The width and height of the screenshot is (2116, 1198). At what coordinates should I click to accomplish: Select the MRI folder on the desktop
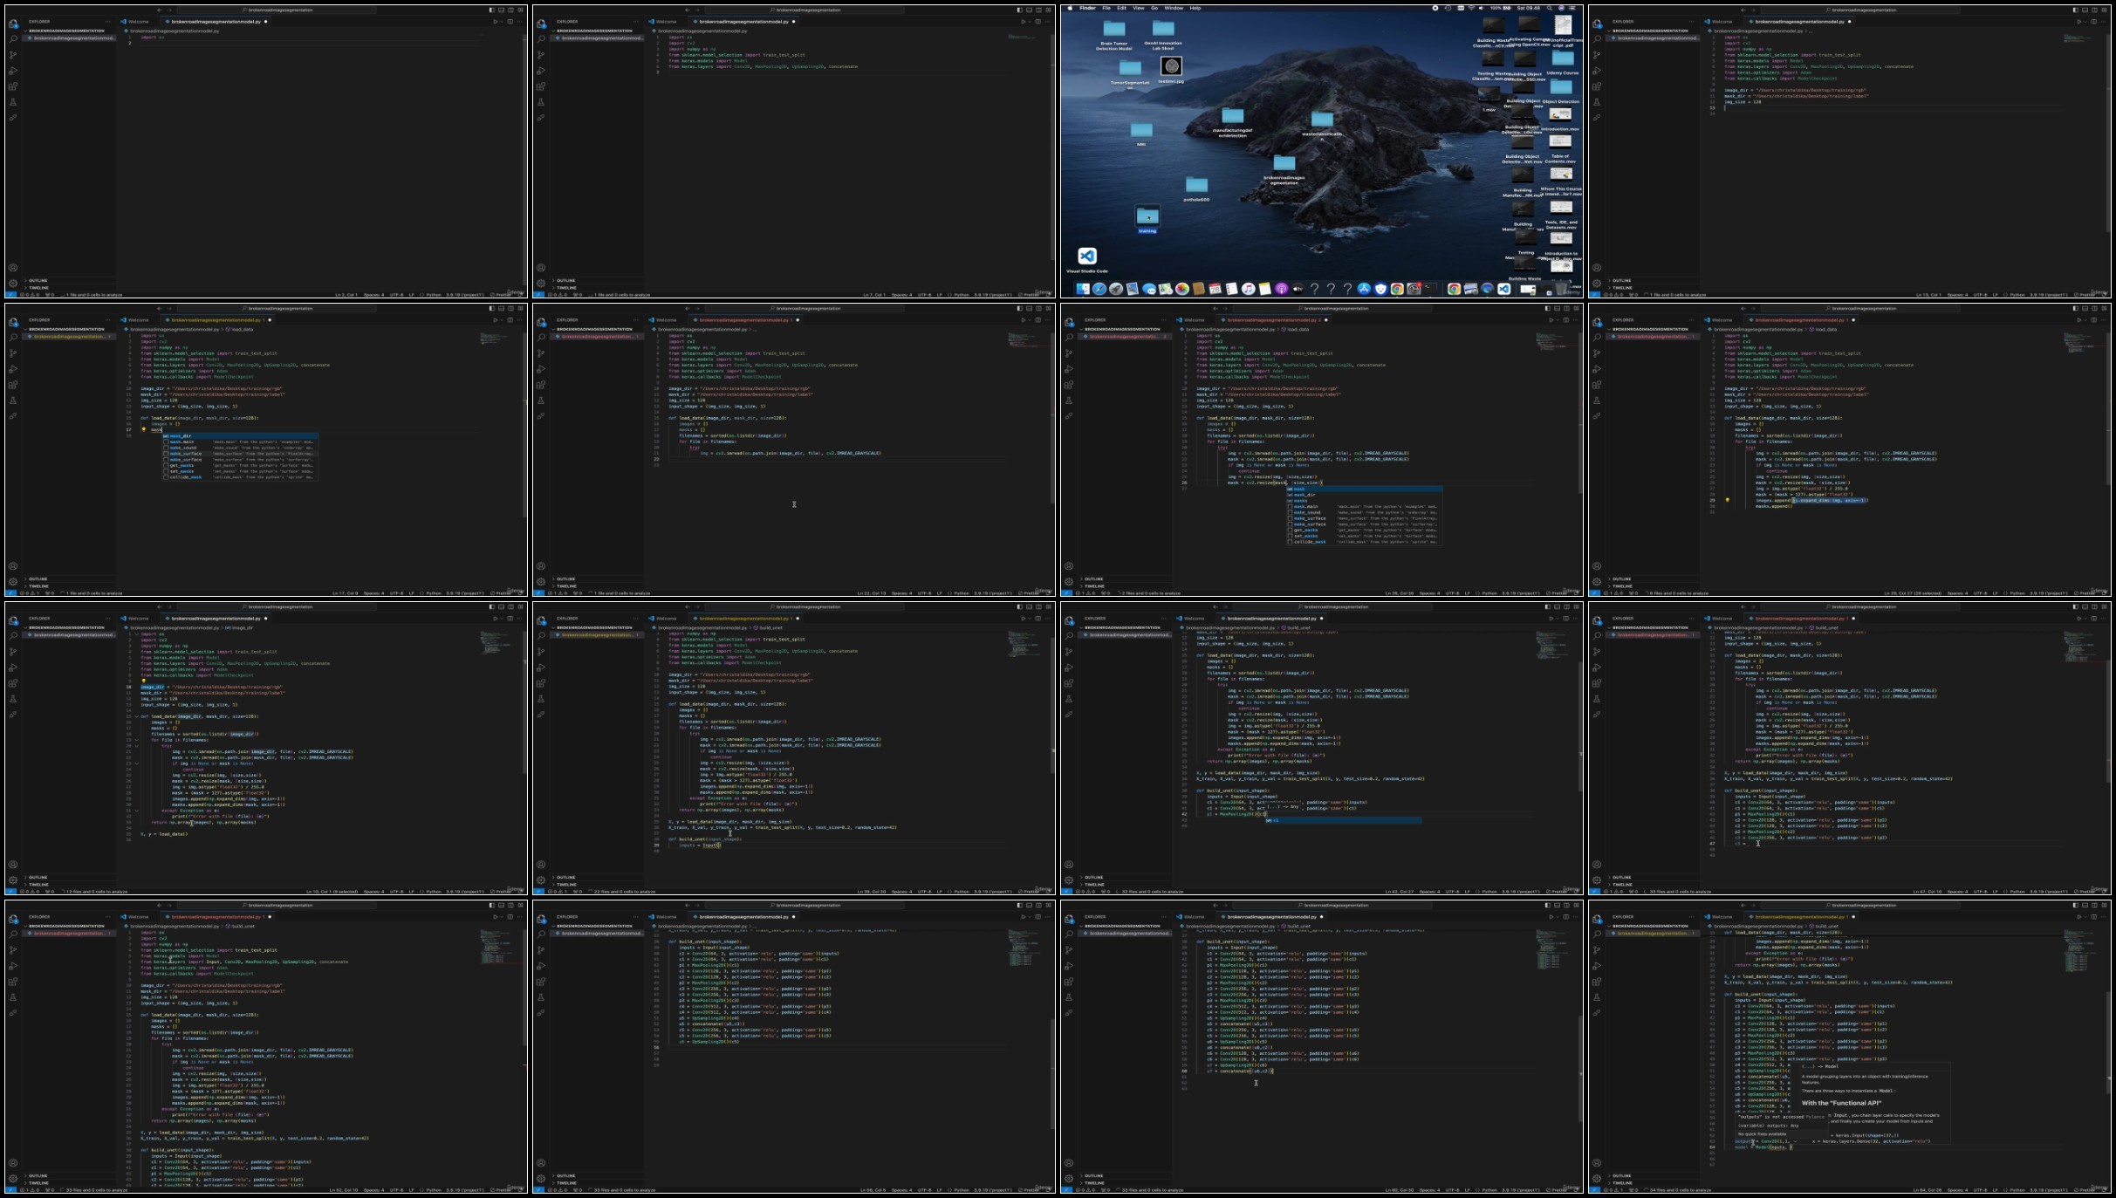1141,130
